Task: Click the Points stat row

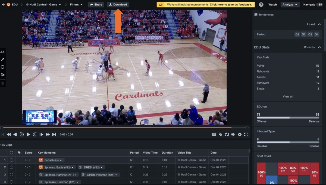Action: [x=288, y=66]
